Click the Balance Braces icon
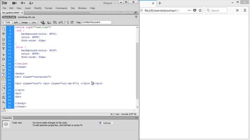The image size is (250, 140). 4,59
